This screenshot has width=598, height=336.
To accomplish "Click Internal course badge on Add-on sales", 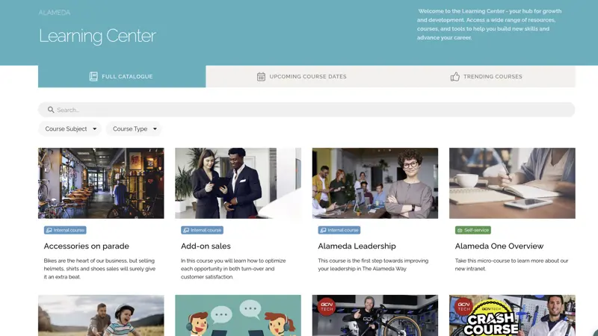I will 202,230.
